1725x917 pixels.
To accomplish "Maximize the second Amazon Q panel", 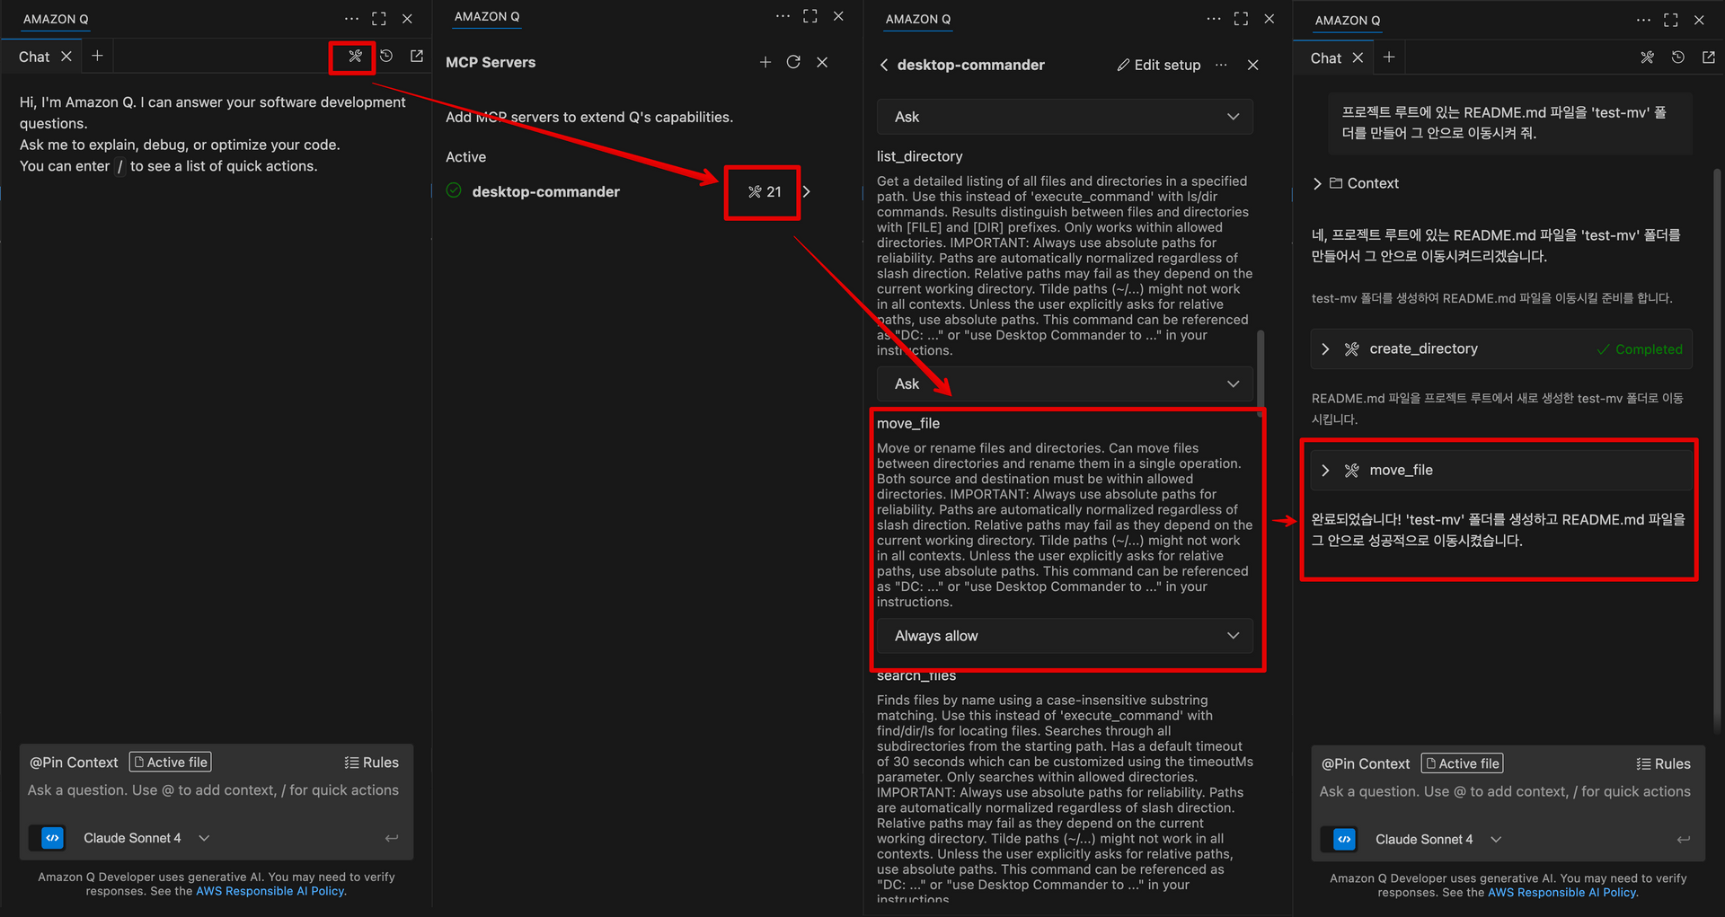I will tap(810, 16).
